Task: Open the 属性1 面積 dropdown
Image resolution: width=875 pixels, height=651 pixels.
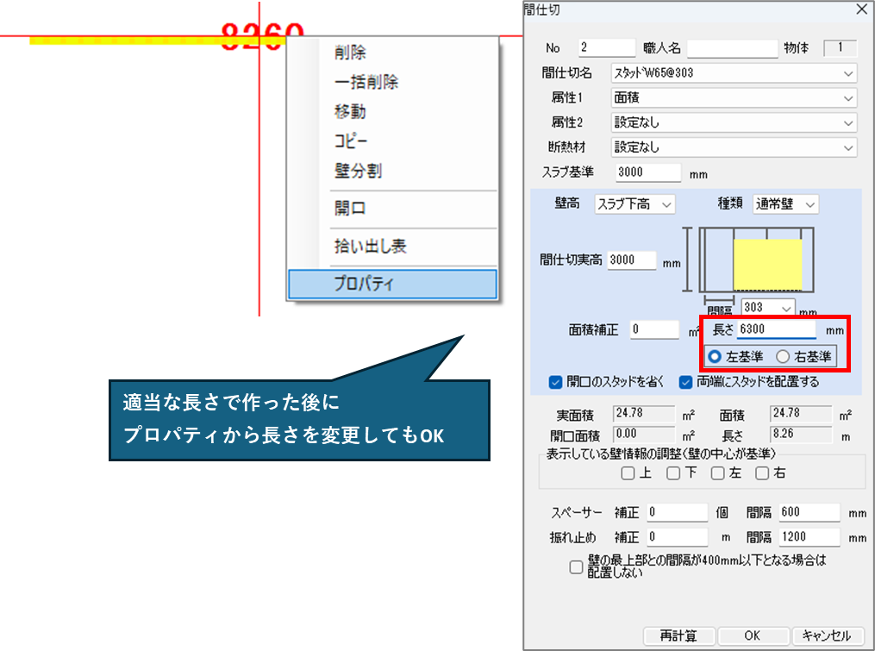Action: tap(734, 98)
